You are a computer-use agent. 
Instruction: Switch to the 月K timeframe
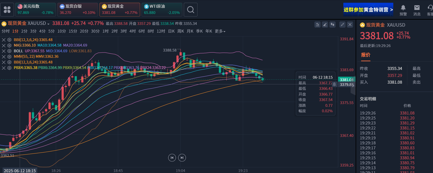[190, 31]
